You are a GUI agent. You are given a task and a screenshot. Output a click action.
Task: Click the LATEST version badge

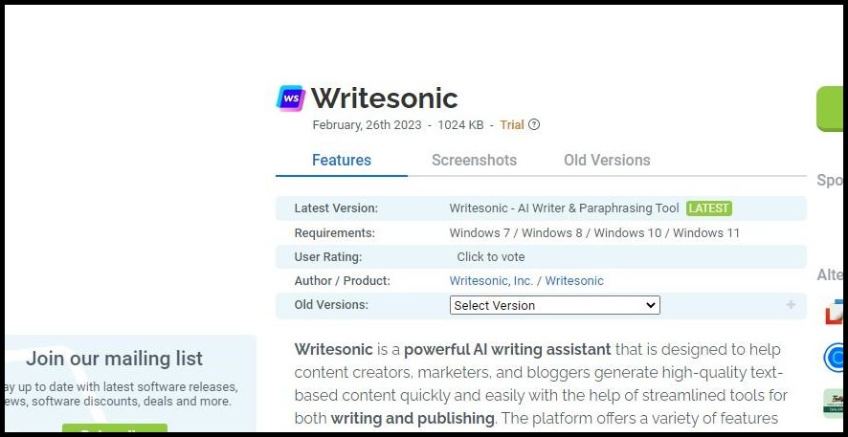(709, 208)
